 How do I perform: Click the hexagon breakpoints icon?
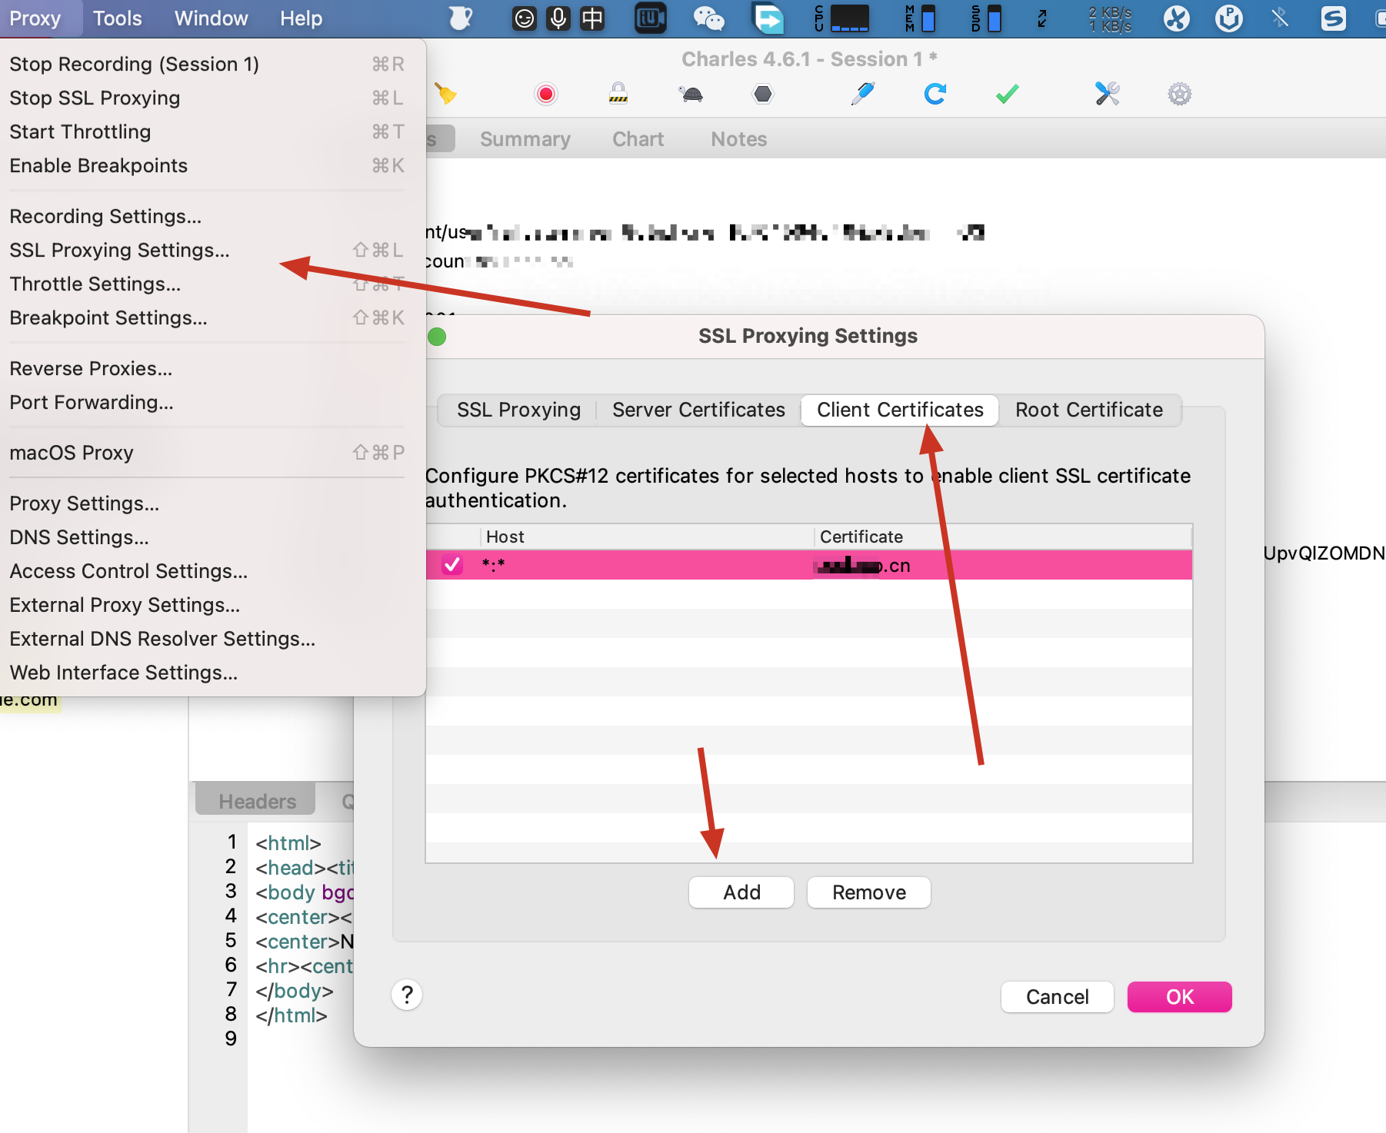pos(762,95)
